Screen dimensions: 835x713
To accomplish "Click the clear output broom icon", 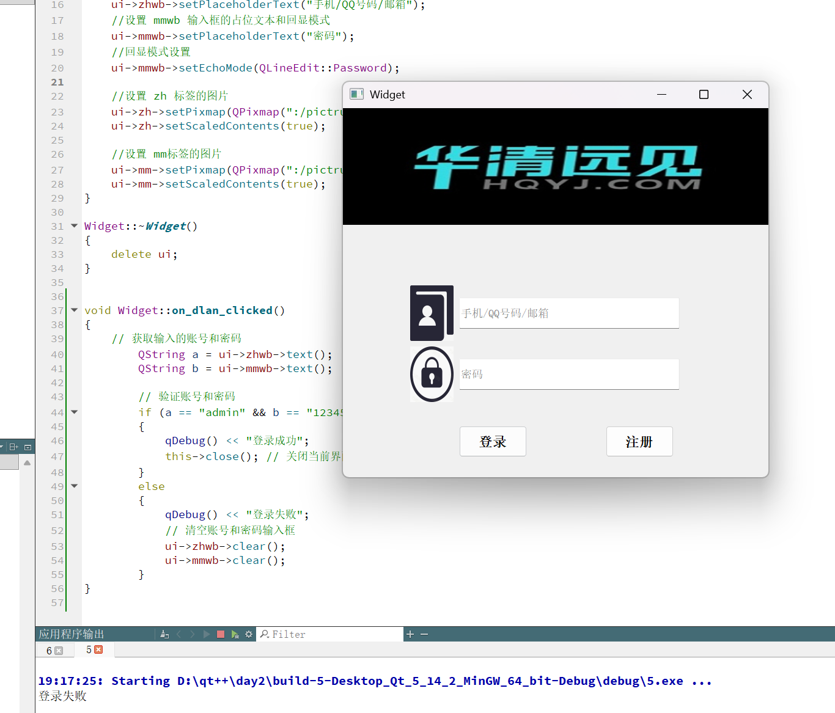I will [164, 634].
